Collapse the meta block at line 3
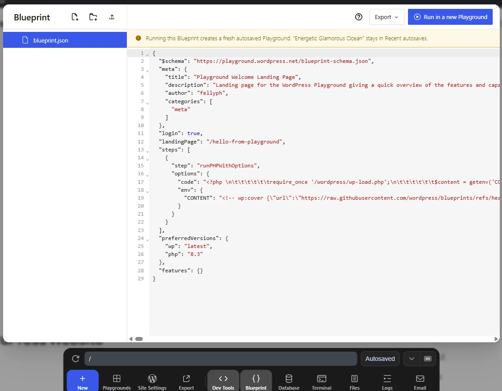 point(147,70)
